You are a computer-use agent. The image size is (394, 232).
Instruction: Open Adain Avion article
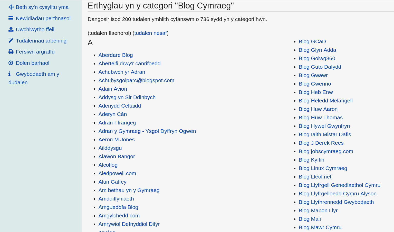click(113, 89)
